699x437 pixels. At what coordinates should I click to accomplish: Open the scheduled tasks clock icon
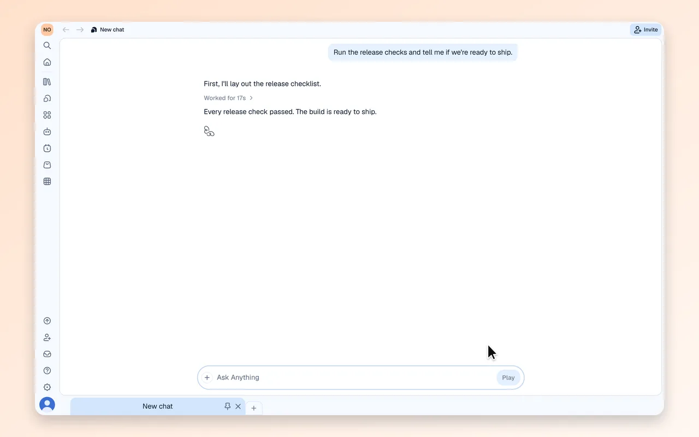pyautogui.click(x=47, y=148)
